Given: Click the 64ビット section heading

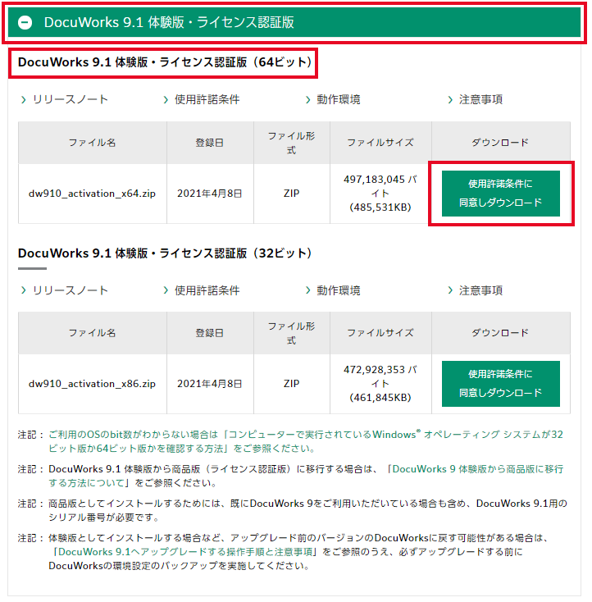Looking at the screenshot, I should [165, 62].
